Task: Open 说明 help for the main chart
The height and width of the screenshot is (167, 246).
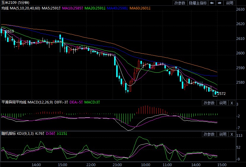Action: tap(230, 3)
